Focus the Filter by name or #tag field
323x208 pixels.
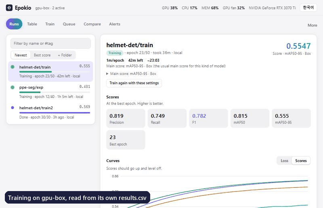click(50, 44)
